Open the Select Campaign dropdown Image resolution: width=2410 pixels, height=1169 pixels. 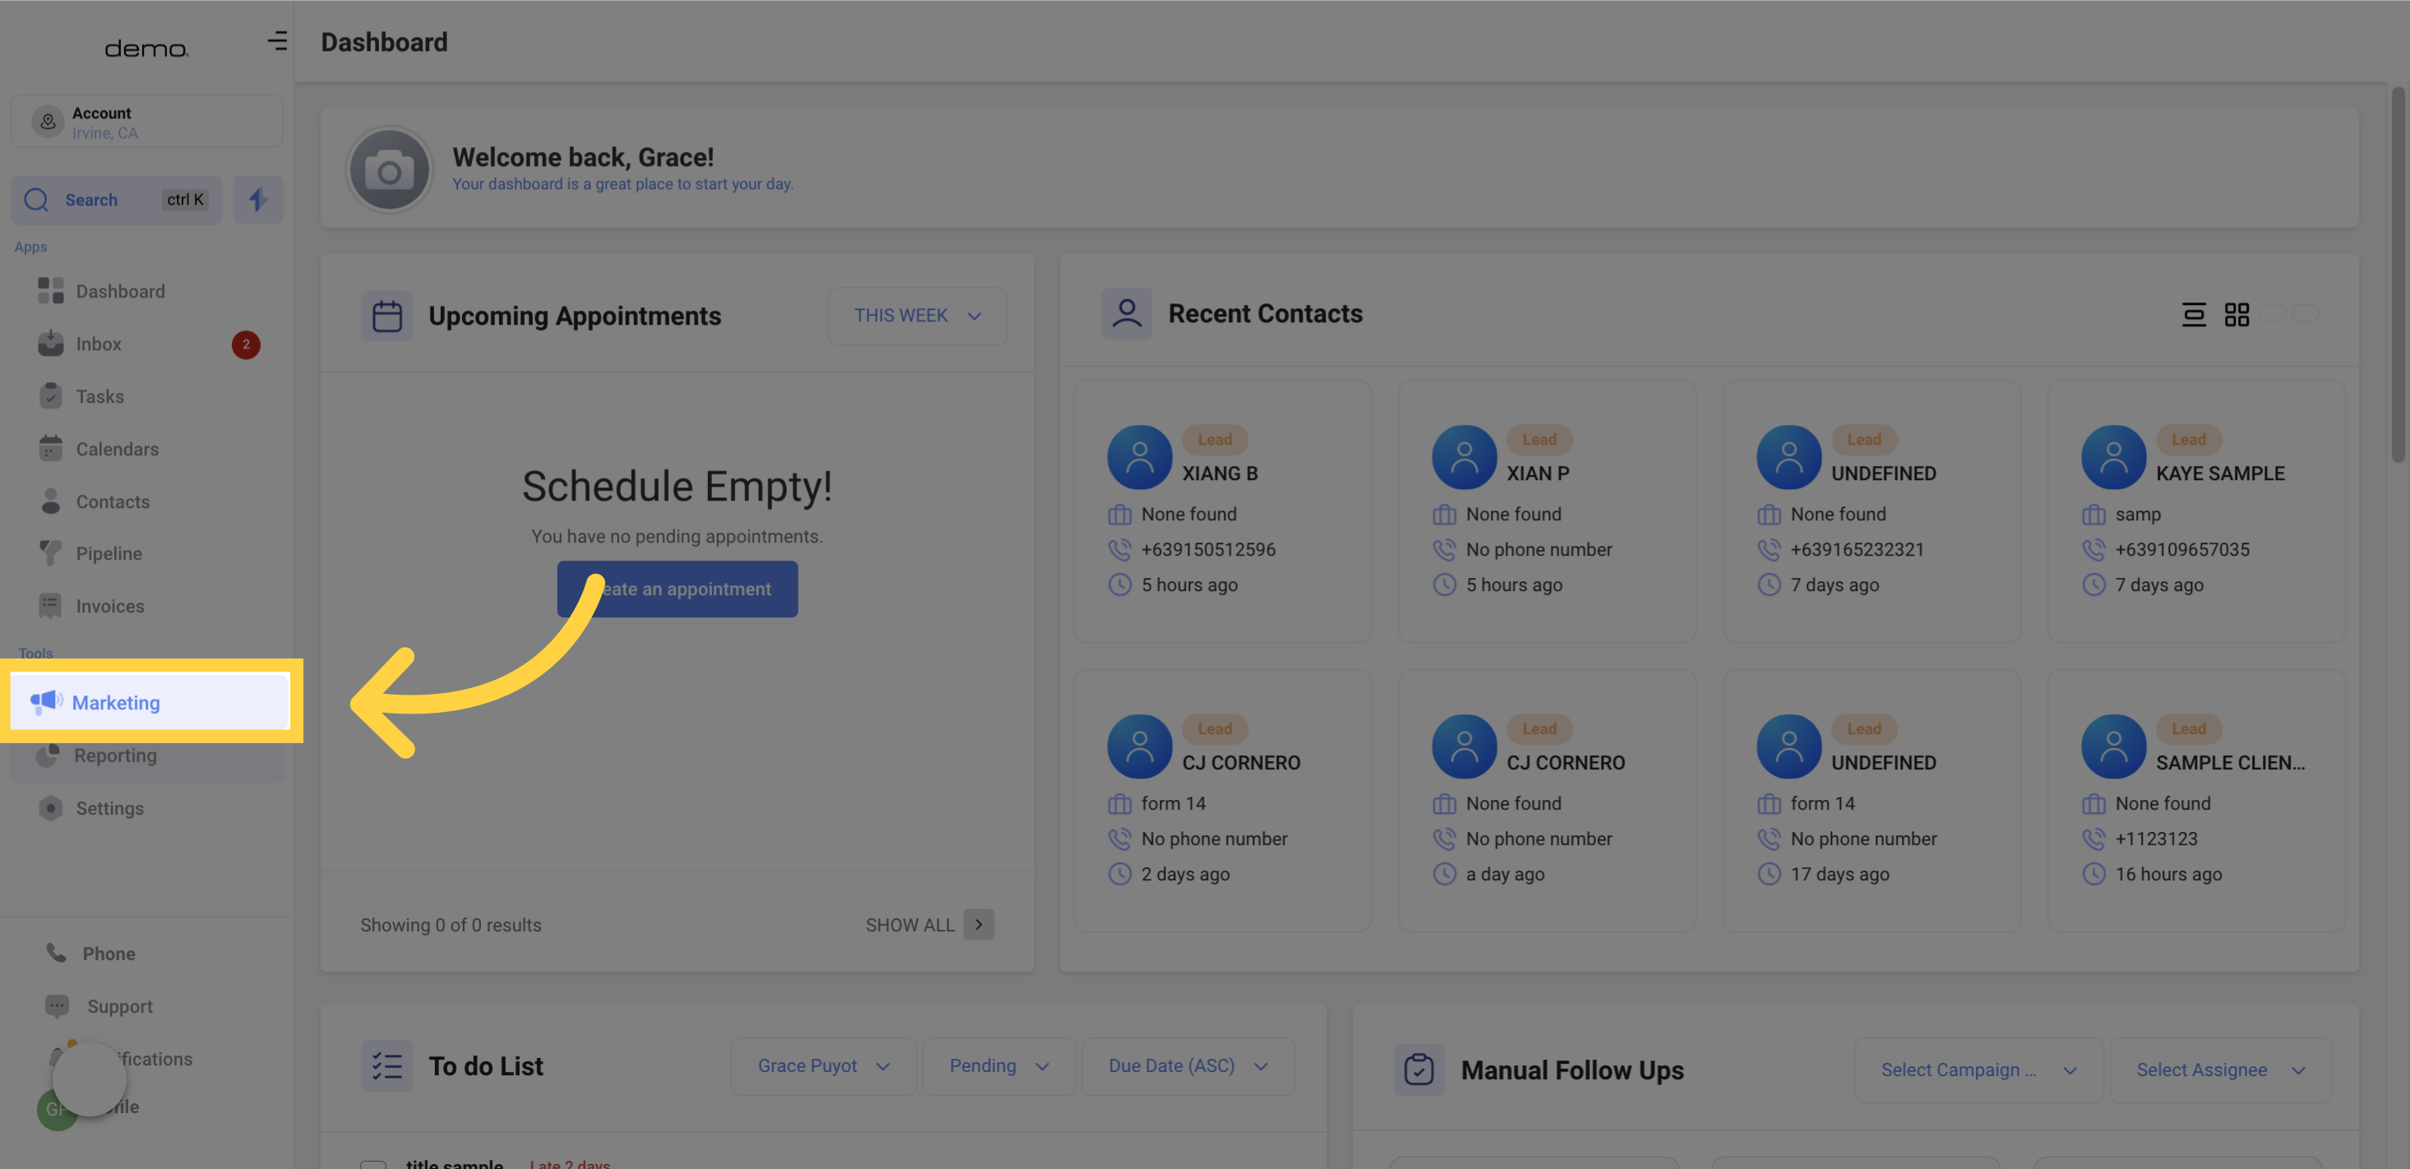pos(1978,1070)
